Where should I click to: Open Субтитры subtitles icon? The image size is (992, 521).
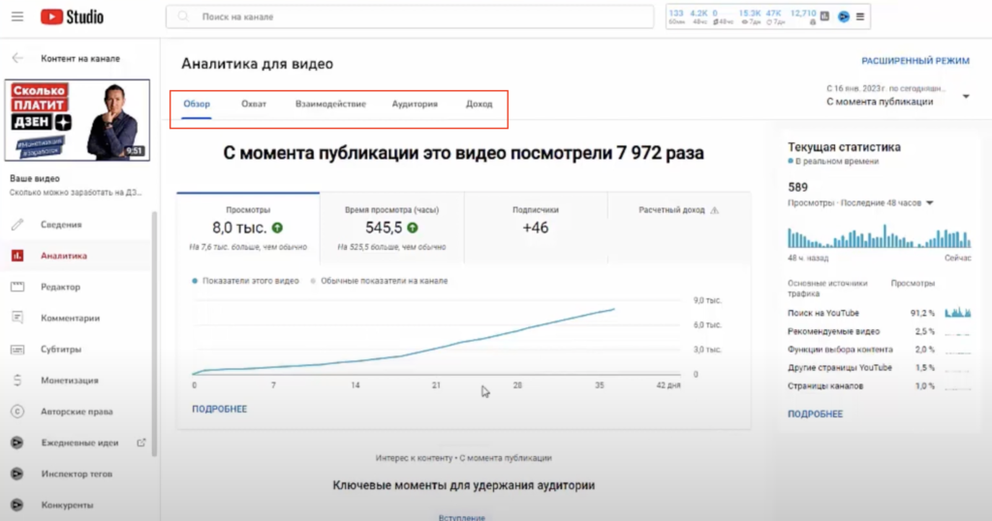pos(17,349)
